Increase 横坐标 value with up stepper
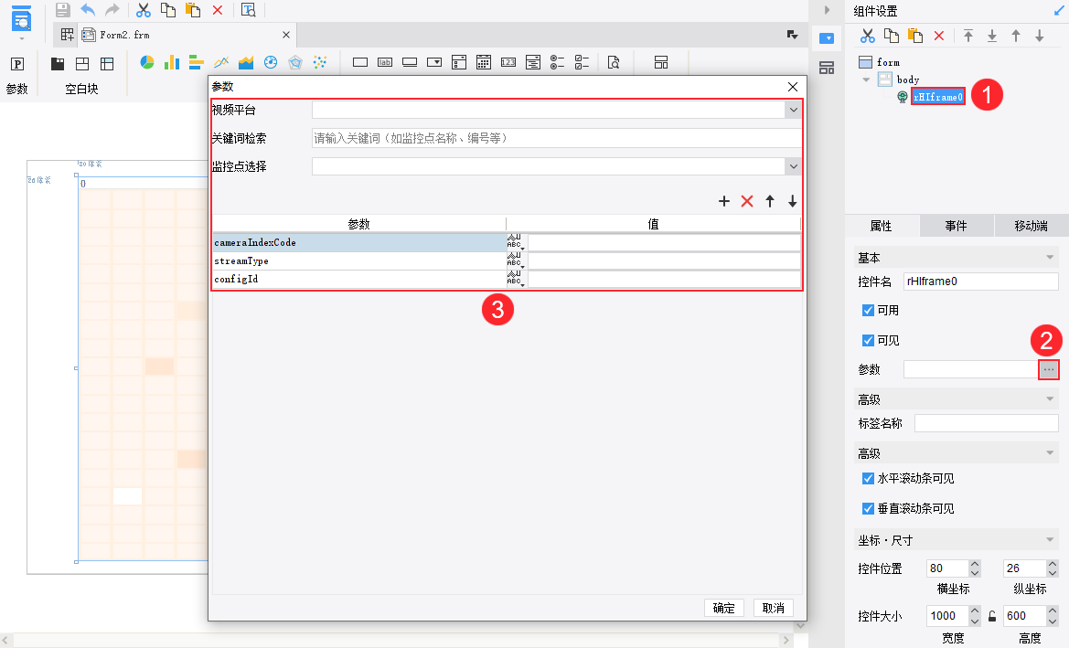 click(975, 564)
